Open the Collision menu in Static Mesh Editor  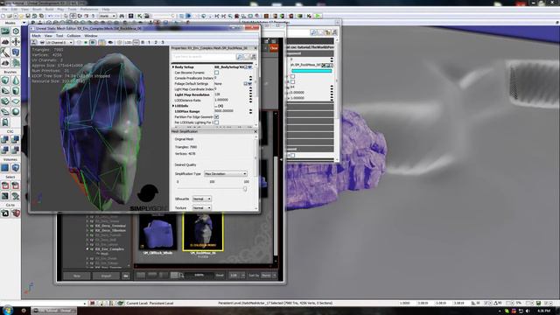(x=73, y=36)
